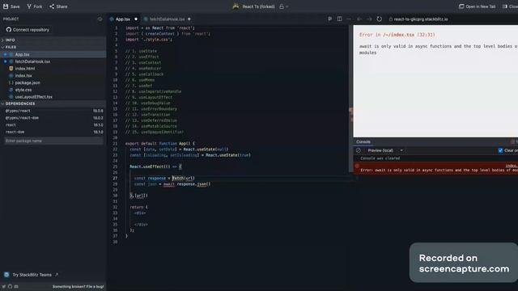Open the Preview (local) context dropdown
Screen dimensions: 518x291
[385, 150]
